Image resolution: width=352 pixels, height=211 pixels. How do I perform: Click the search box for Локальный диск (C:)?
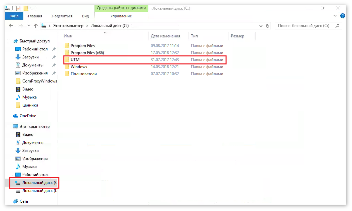coord(305,26)
